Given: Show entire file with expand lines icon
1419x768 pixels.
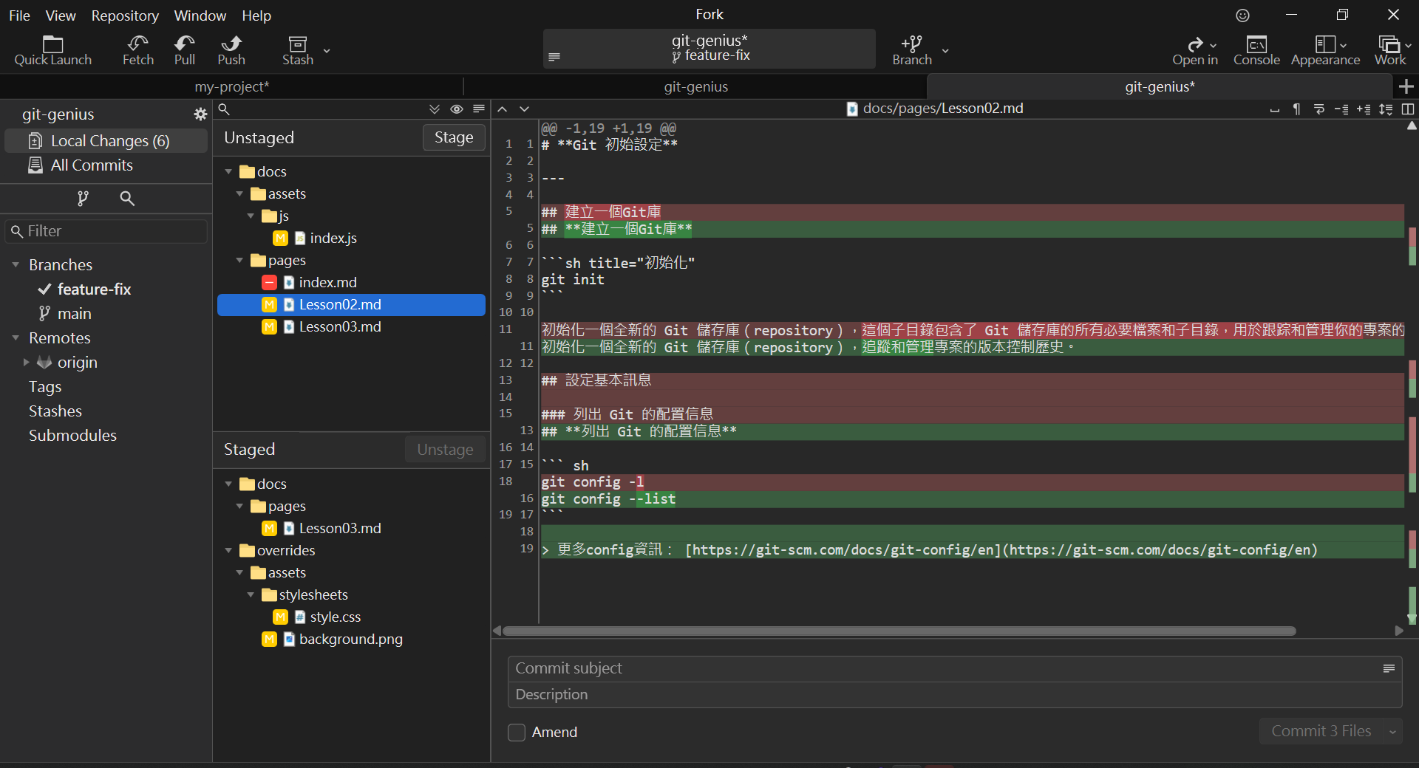Looking at the screenshot, I should pyautogui.click(x=1386, y=109).
